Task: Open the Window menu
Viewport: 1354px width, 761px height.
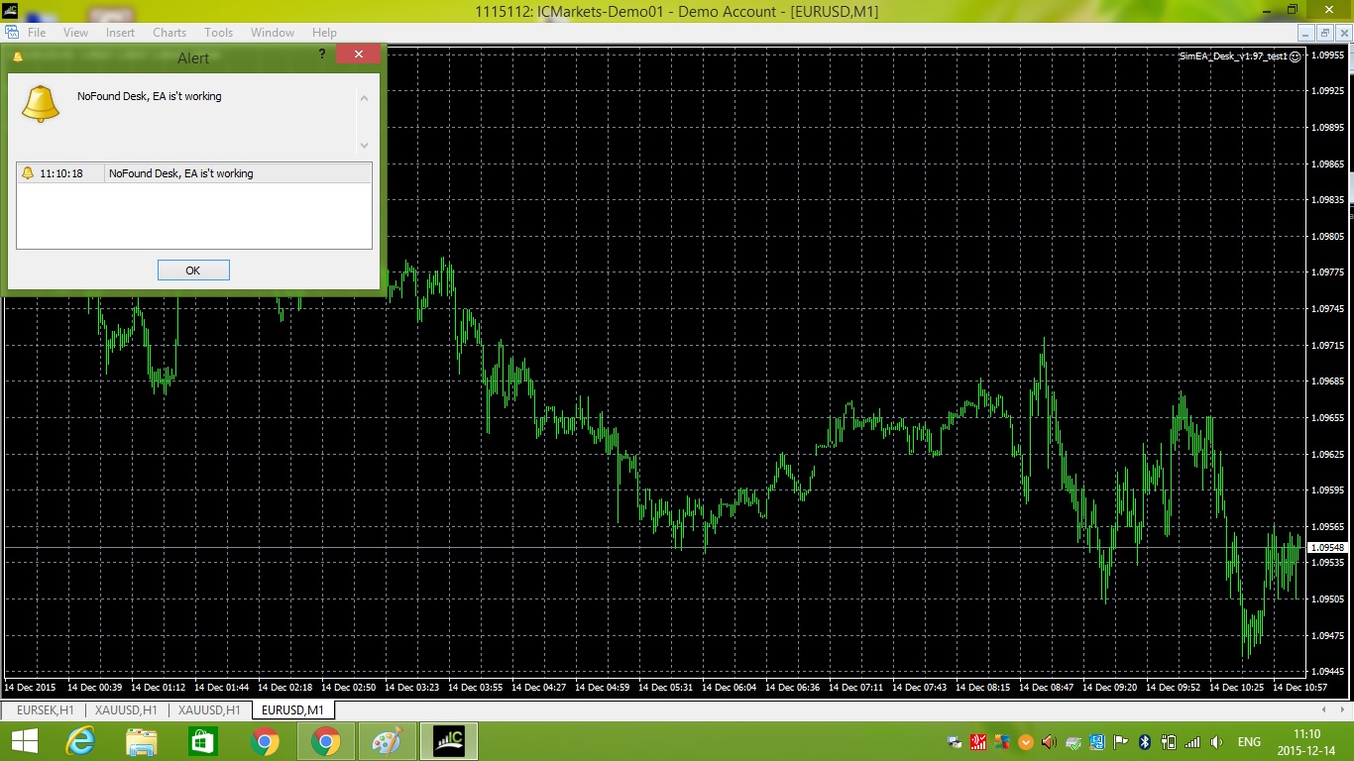Action: tap(273, 33)
